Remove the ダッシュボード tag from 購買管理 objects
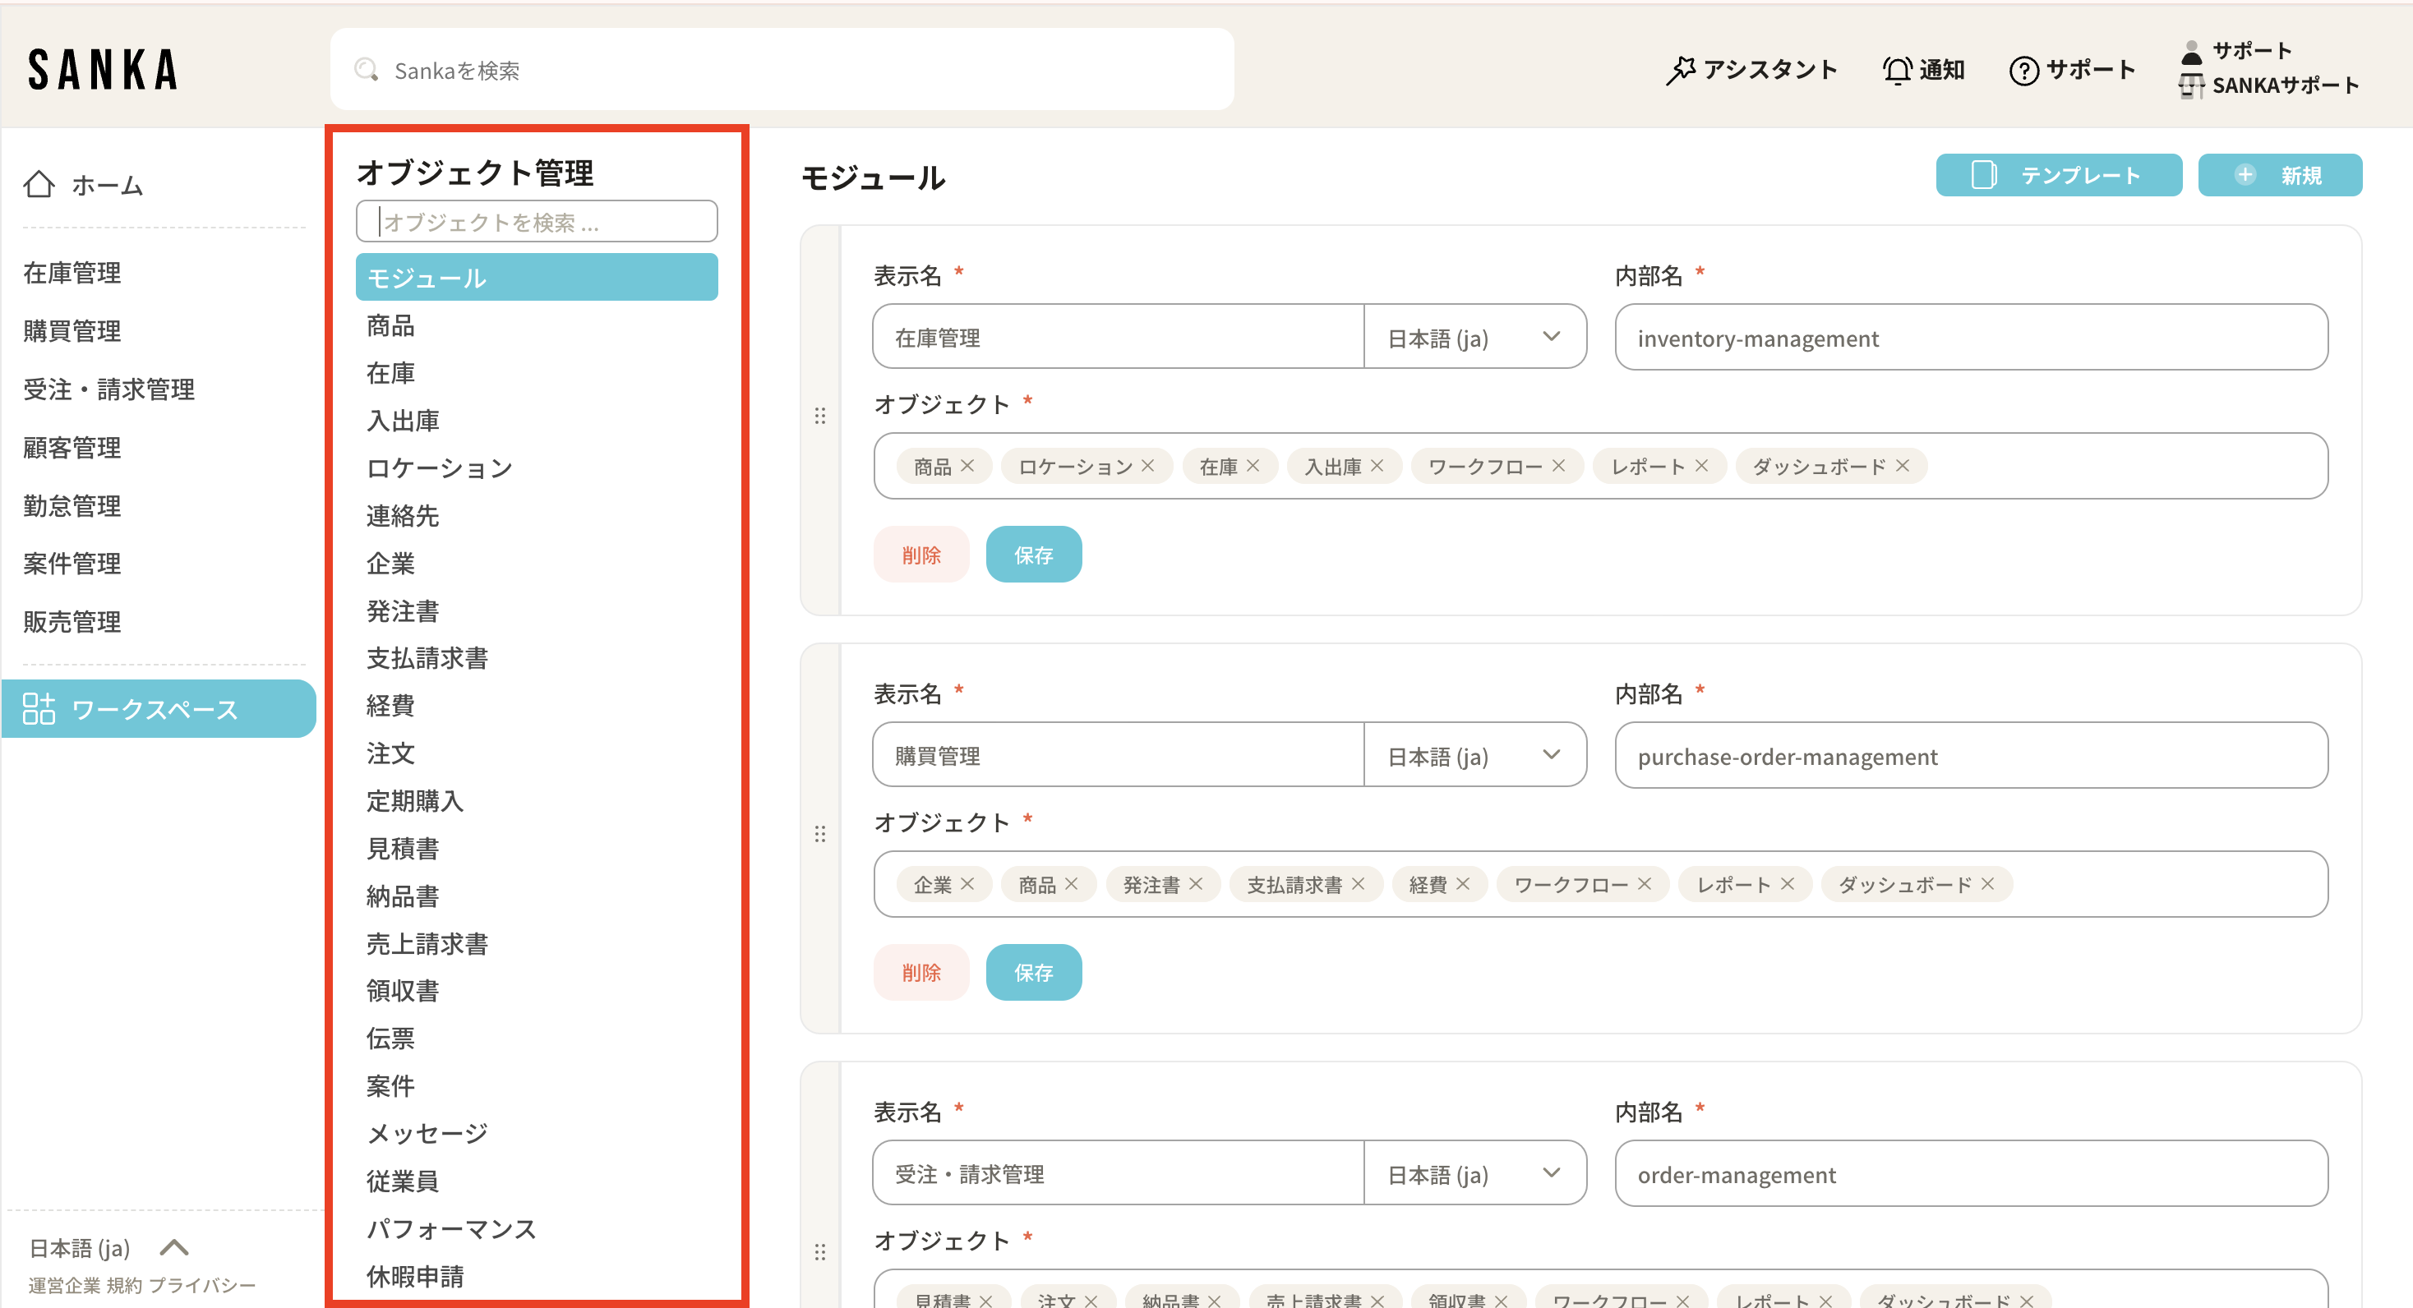Image resolution: width=2413 pixels, height=1308 pixels. (1988, 884)
